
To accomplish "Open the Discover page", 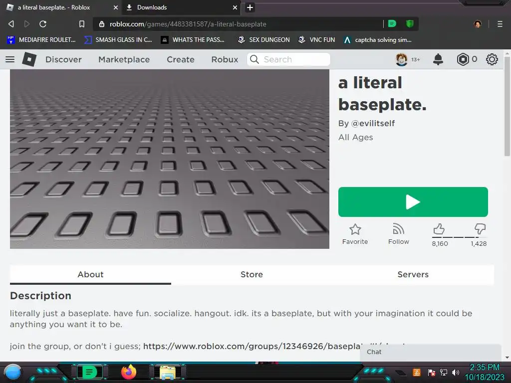I will [x=63, y=60].
